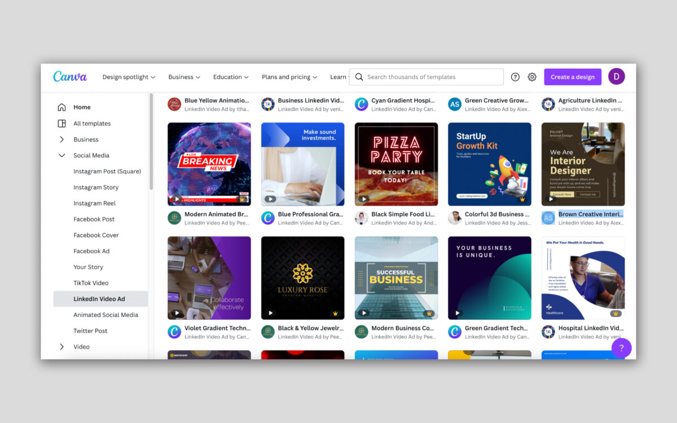Select Facebook Ad in the sidebar
Viewport: 677px width, 423px height.
[93, 250]
